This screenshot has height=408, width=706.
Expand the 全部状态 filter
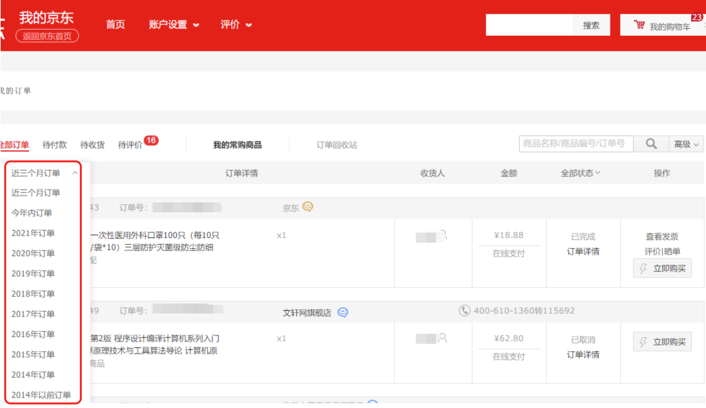(x=580, y=173)
